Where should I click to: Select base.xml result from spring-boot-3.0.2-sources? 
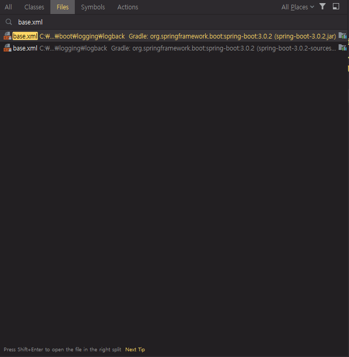173,48
